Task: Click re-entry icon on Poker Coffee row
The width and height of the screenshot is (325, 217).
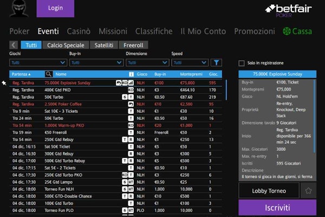Action: (x=131, y=104)
